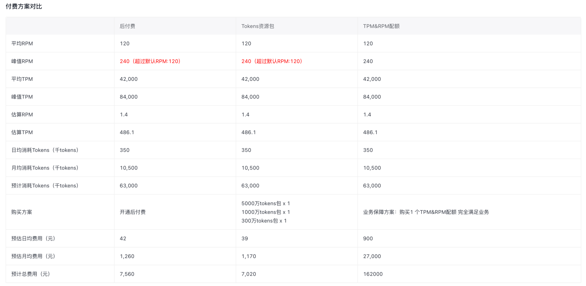
Task: Click the 估算TPM row label
Action: click(22, 132)
